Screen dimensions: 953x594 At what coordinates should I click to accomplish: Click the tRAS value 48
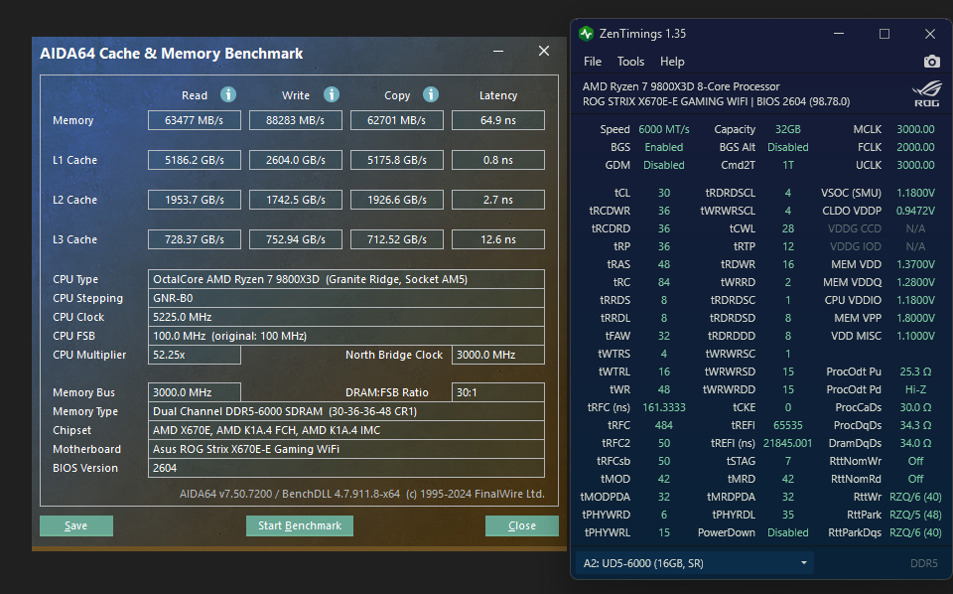coord(664,264)
